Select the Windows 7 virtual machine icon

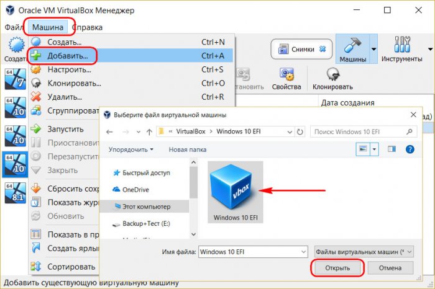click(x=16, y=79)
